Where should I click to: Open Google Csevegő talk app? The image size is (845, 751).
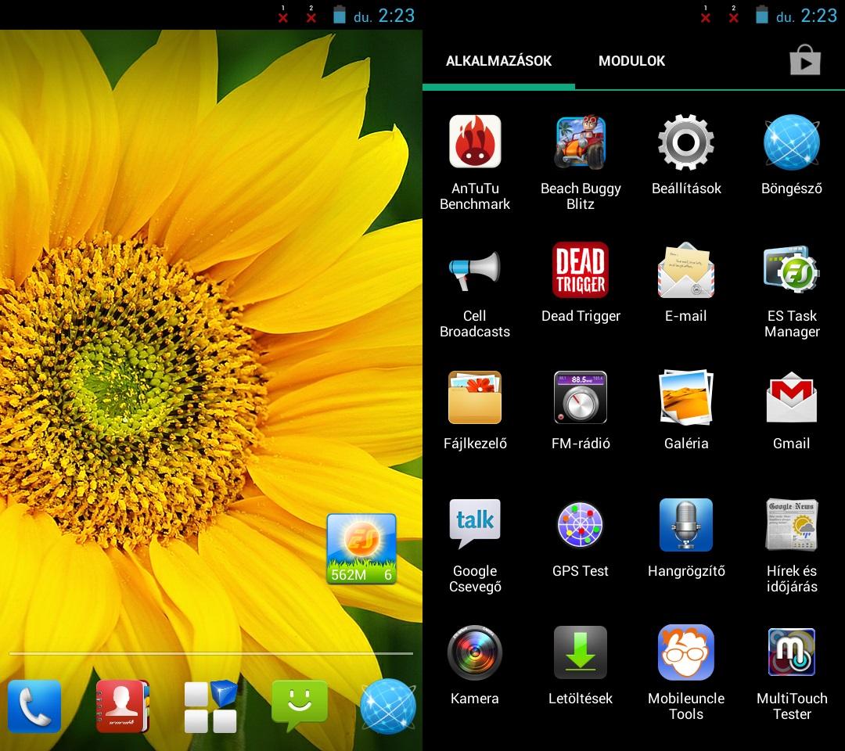(x=475, y=524)
